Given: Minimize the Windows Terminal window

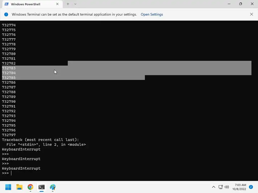Looking at the screenshot, I should pyautogui.click(x=229, y=4).
